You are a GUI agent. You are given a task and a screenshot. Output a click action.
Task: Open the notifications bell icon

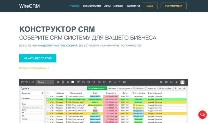point(177,82)
